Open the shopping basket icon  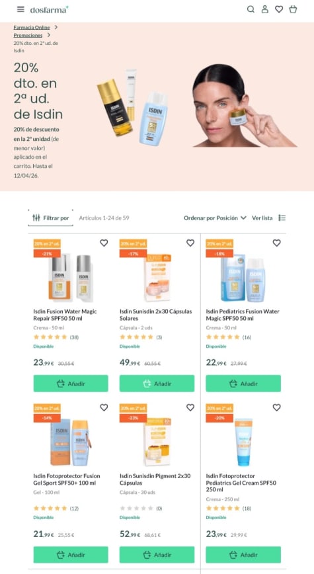(293, 9)
